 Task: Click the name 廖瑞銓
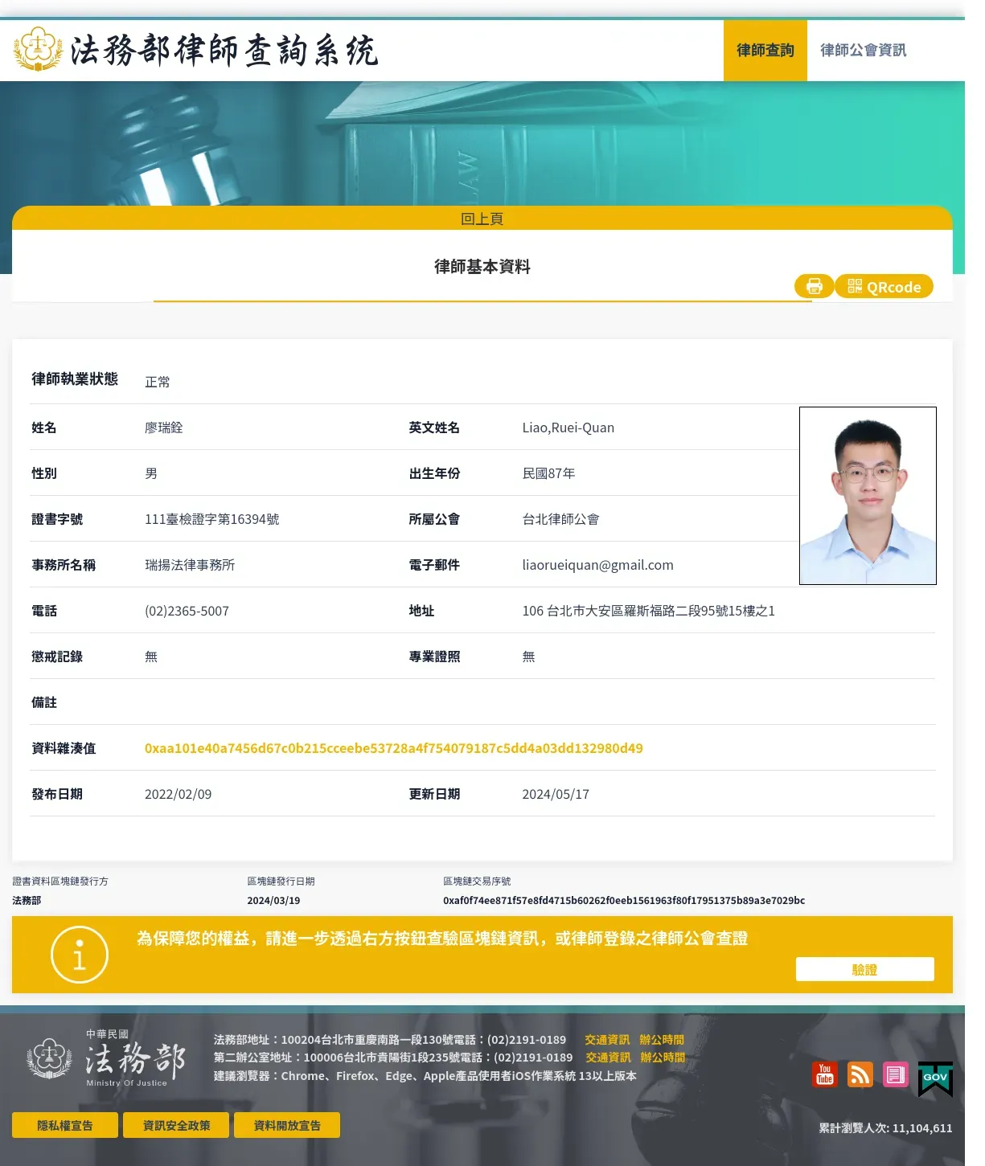164,428
